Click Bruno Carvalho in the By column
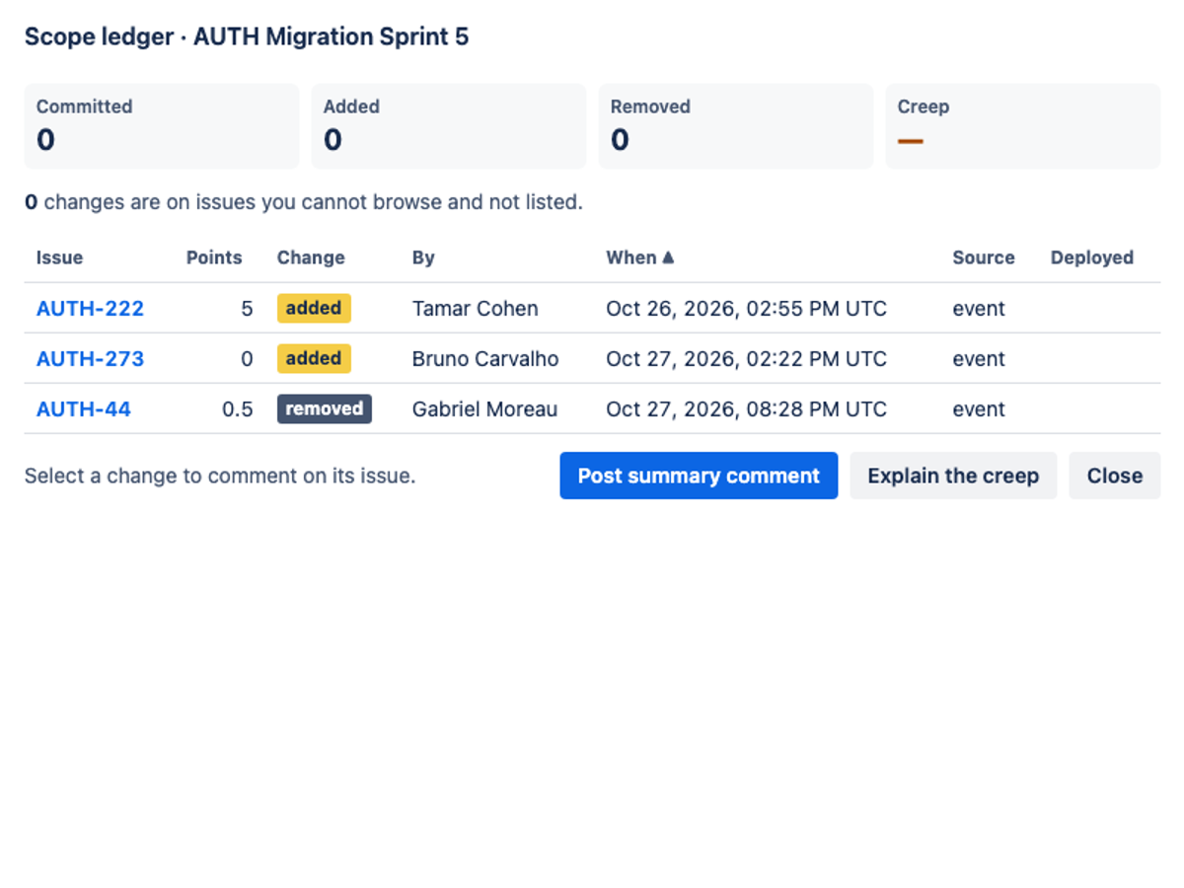Image resolution: width=1184 pixels, height=888 pixels. click(x=485, y=358)
